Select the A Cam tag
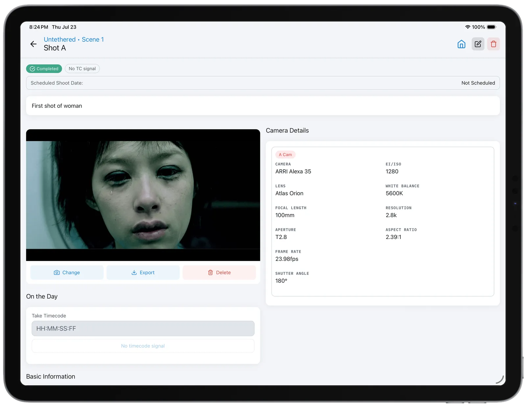 285,155
